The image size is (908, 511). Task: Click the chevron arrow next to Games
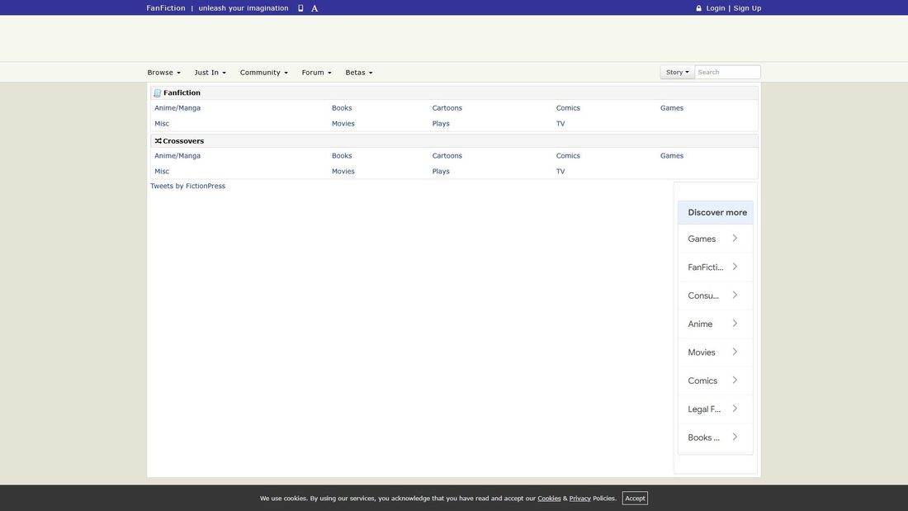(x=735, y=238)
